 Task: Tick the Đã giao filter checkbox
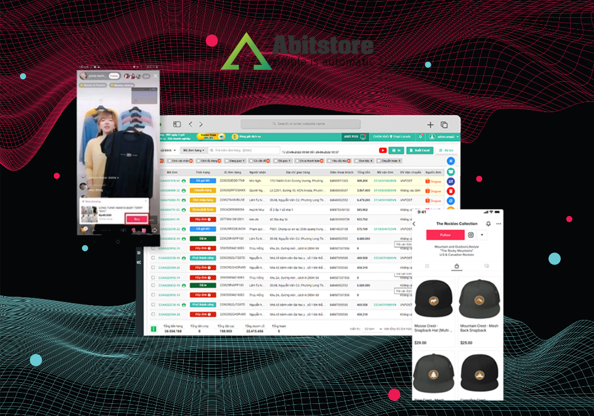pyautogui.click(x=276, y=161)
